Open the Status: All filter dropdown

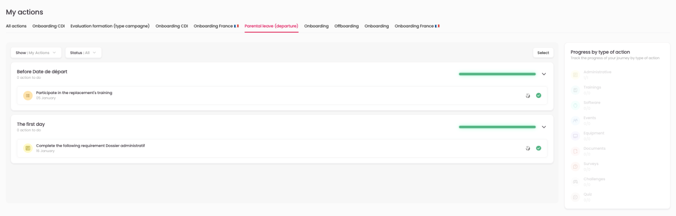83,53
